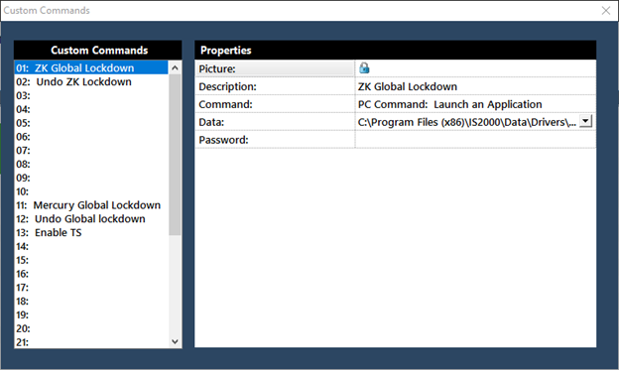619x370 pixels.
Task: Select empty command slot 15
Action: [x=91, y=260]
